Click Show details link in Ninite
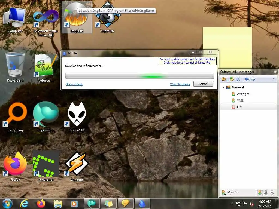The image size is (279, 209). click(74, 84)
